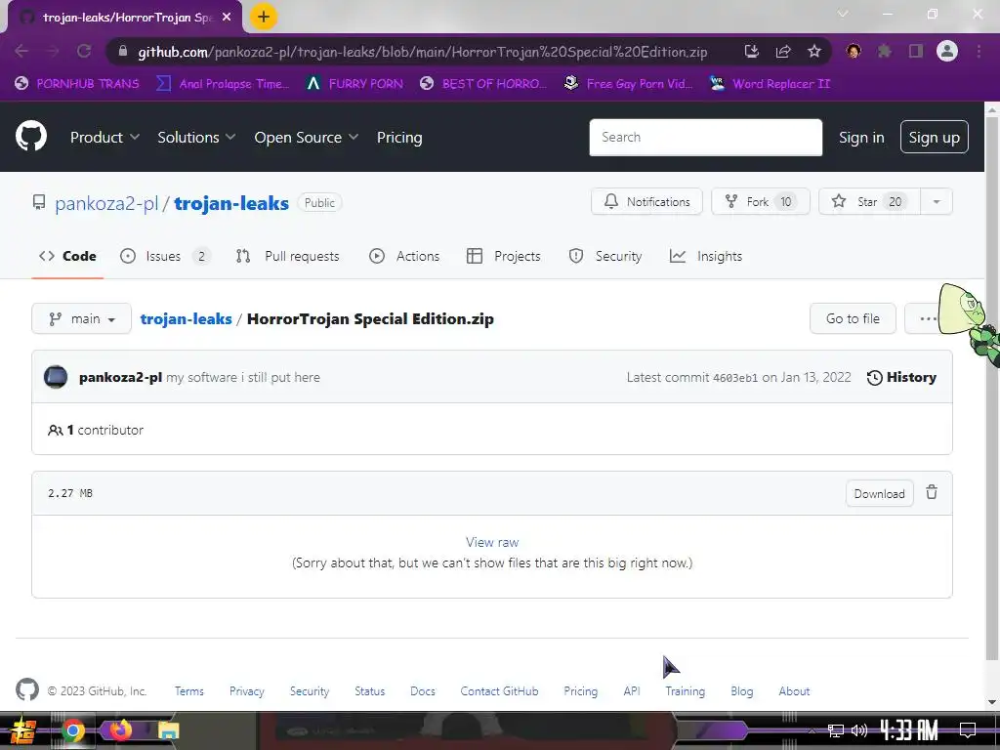Open the Extensions puzzle icon
The image size is (1000, 750).
[884, 51]
